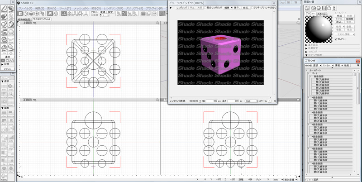Select the pan hand tool
The image size is (362, 182).
4,48
